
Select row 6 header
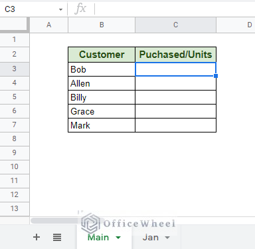point(15,111)
